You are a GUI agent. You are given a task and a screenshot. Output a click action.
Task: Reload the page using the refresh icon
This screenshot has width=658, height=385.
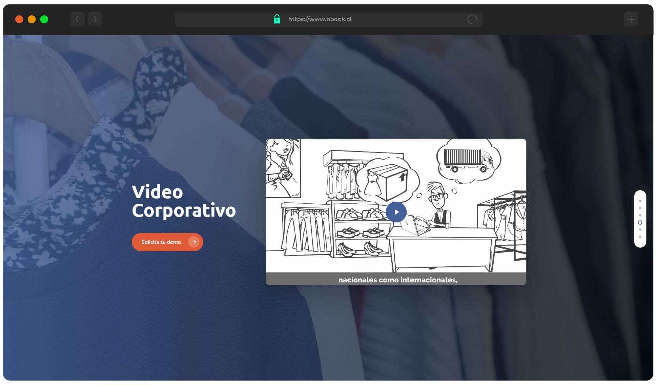click(472, 19)
